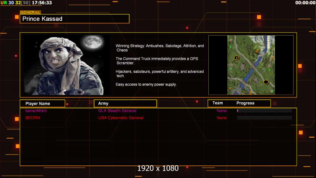This screenshot has height=178, width=316.
Task: Click the Winning Strategy description line
Action: (159, 48)
